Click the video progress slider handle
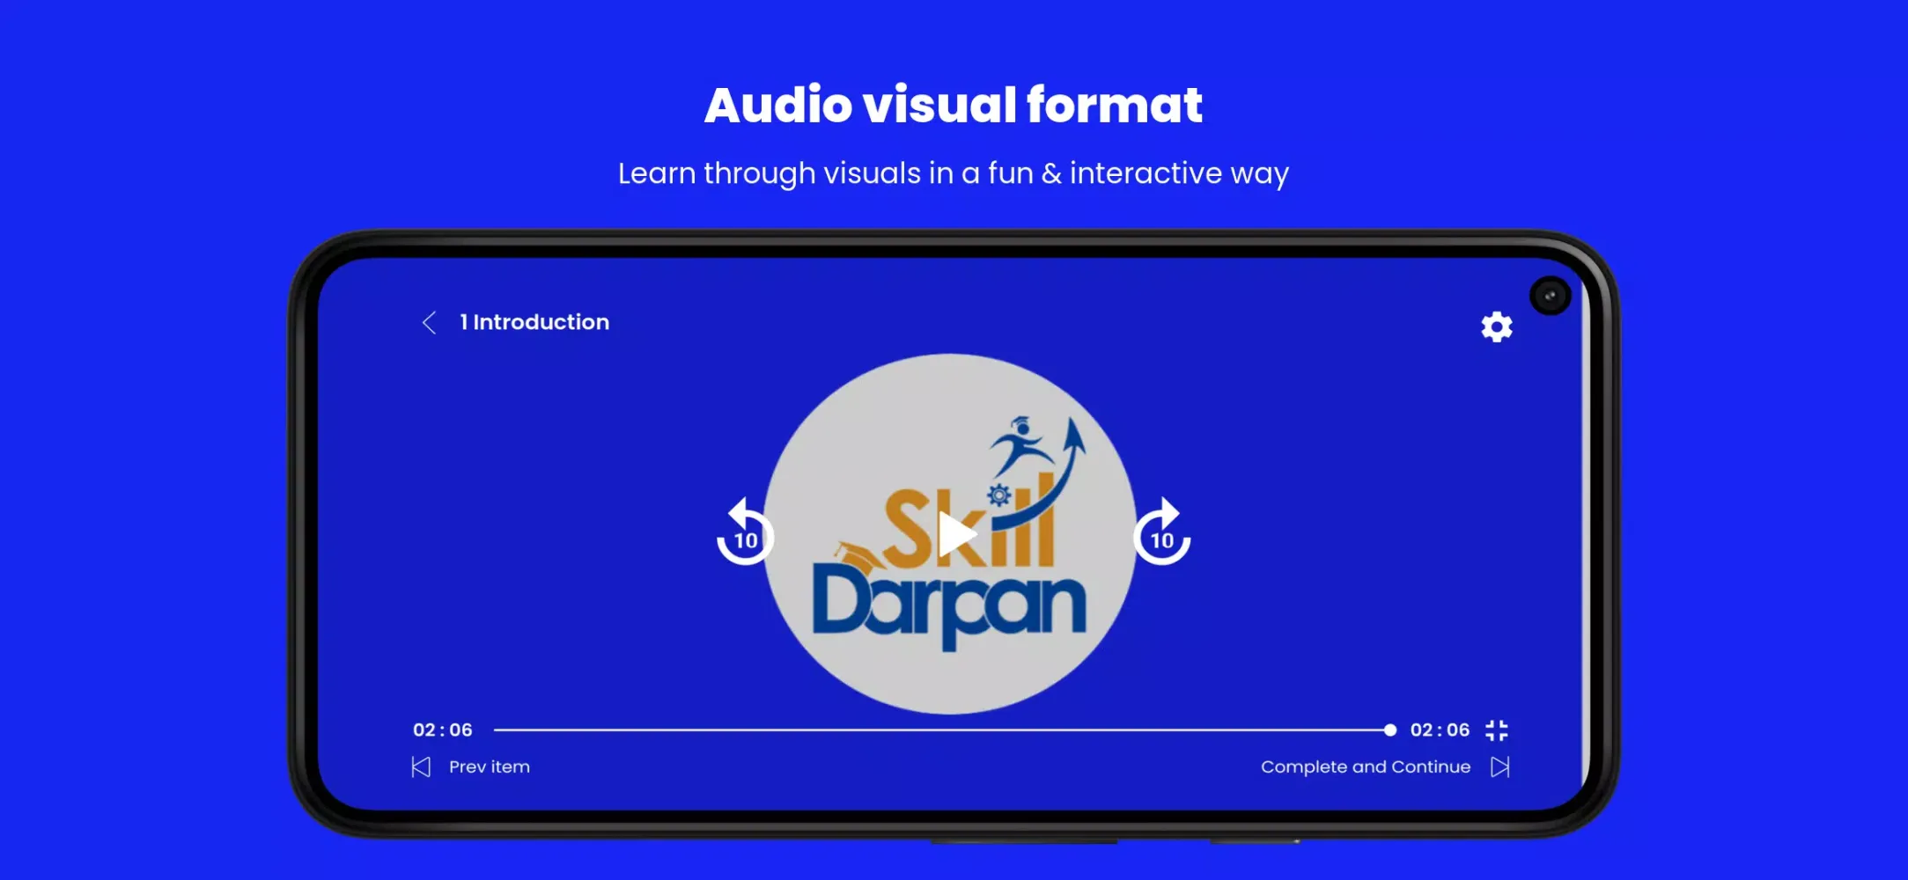This screenshot has height=880, width=1908. point(1389,730)
